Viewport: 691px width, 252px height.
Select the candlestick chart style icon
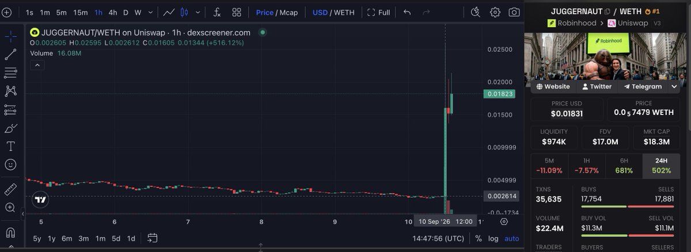184,12
